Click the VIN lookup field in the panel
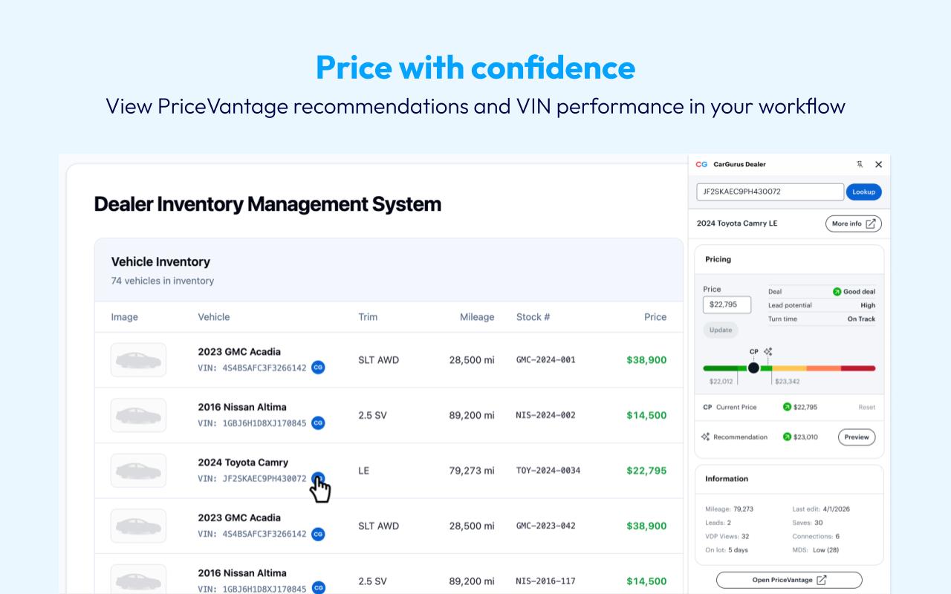 [x=770, y=192]
